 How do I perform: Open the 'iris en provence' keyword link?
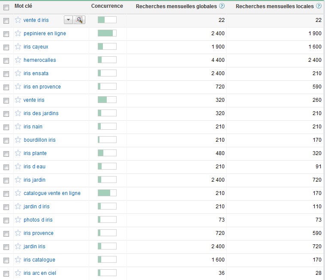pyautogui.click(x=42, y=87)
